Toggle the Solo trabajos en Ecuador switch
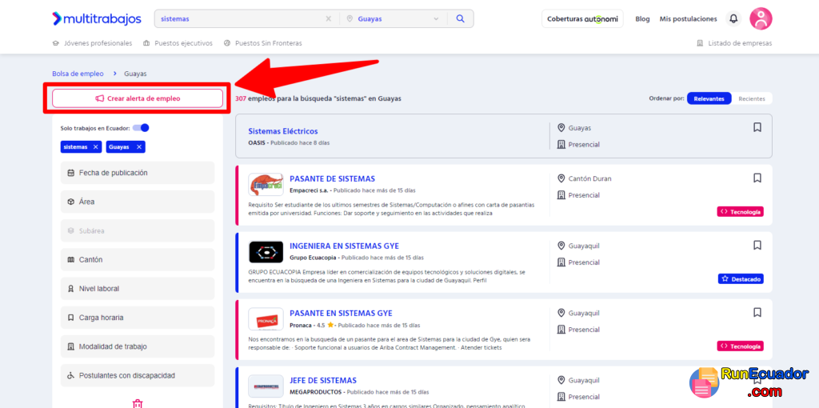819x408 pixels. [x=141, y=128]
